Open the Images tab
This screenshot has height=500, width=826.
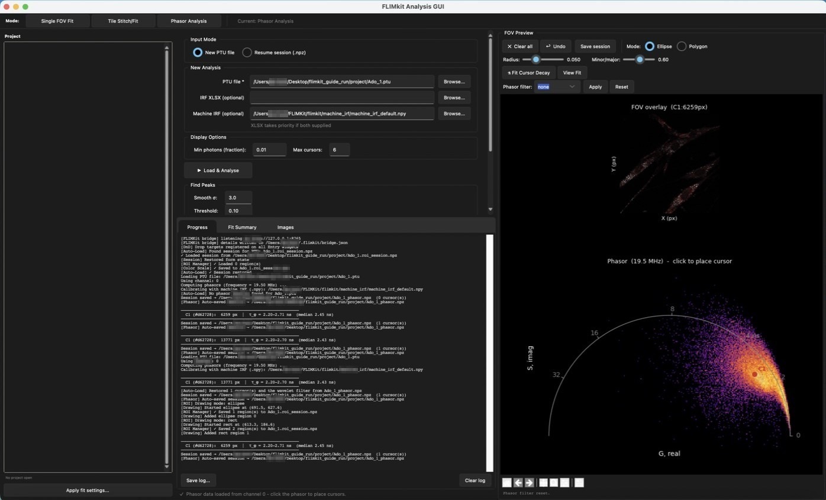click(285, 227)
